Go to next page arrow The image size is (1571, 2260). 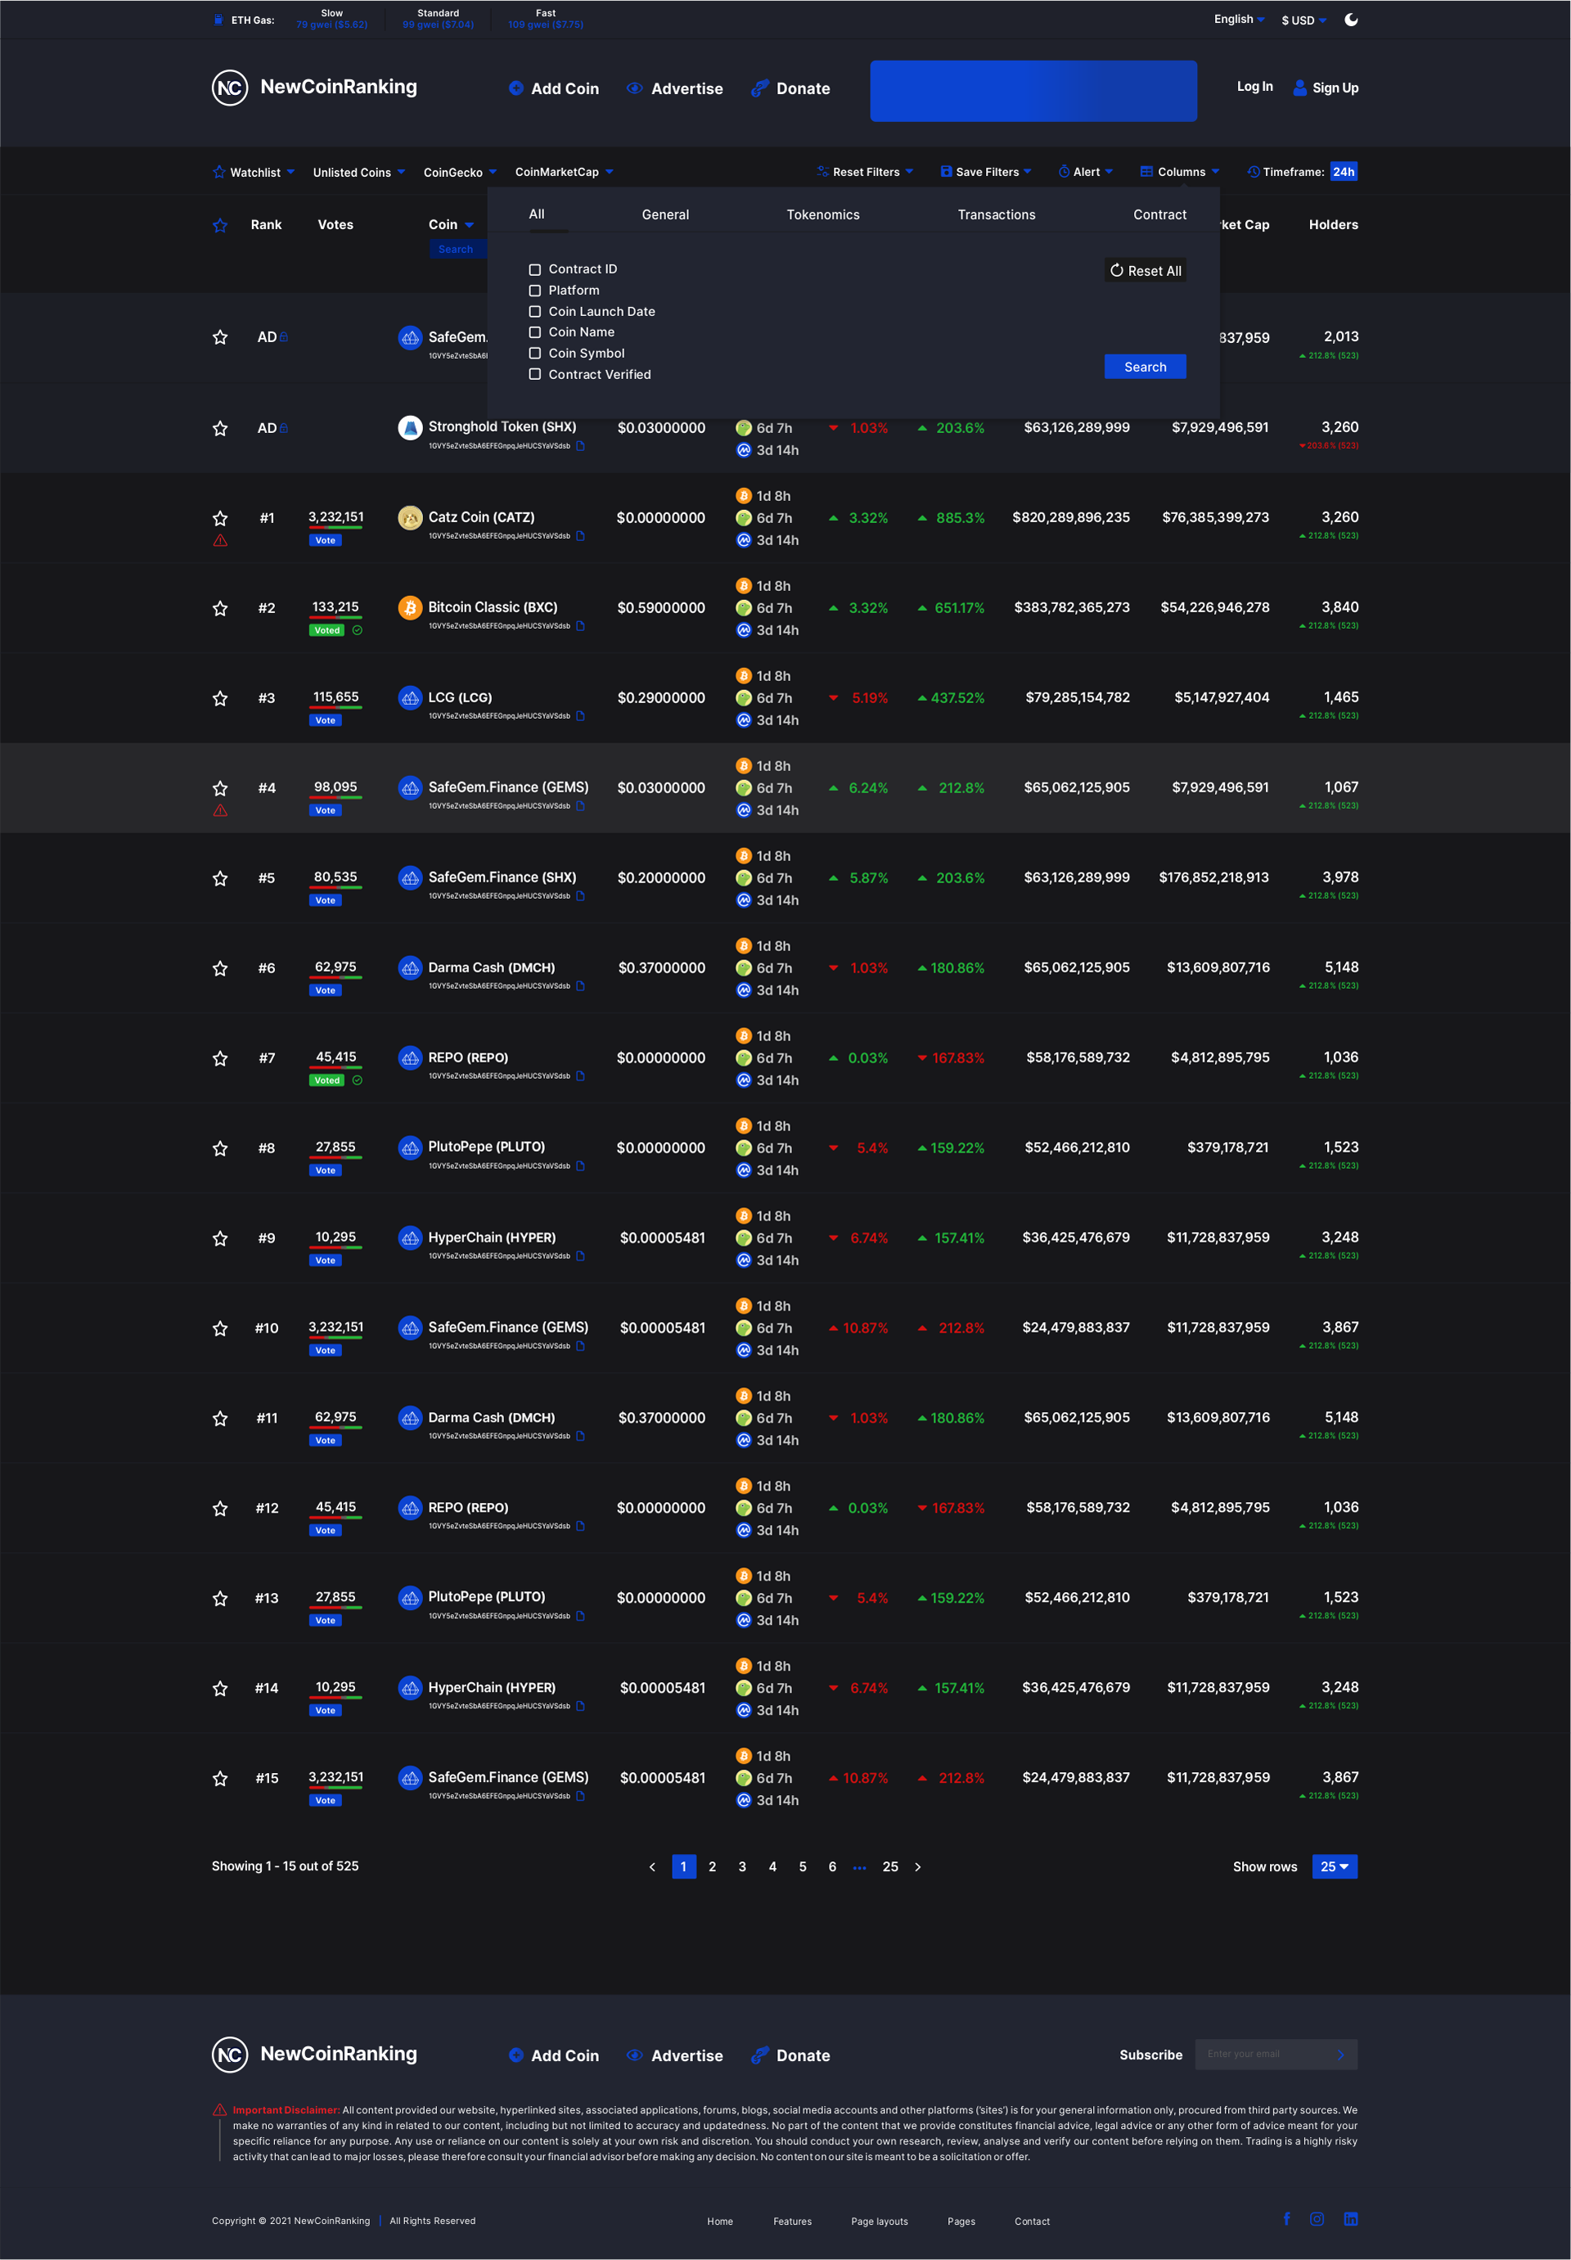(918, 1866)
